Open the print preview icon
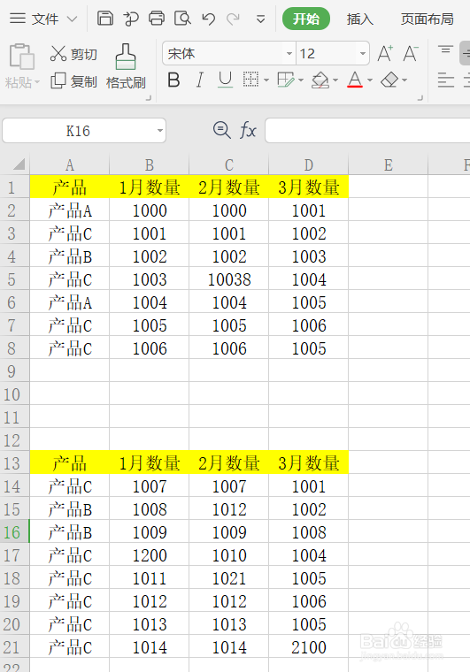This screenshot has width=470, height=672. (x=182, y=19)
